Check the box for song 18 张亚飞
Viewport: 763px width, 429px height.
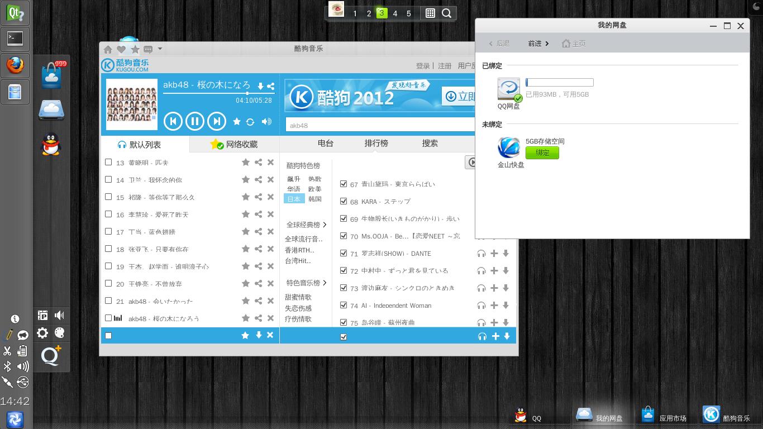108,249
